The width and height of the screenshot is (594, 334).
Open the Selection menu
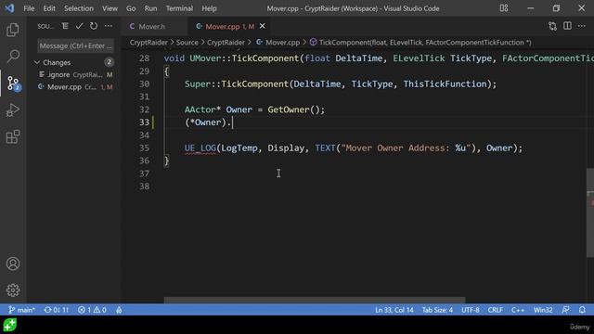pos(78,8)
